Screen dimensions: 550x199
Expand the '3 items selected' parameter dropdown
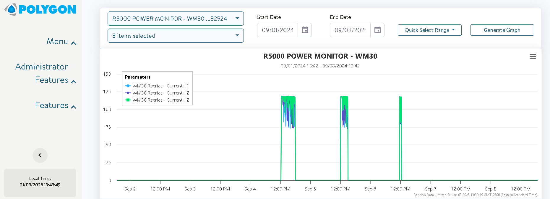[x=176, y=36]
